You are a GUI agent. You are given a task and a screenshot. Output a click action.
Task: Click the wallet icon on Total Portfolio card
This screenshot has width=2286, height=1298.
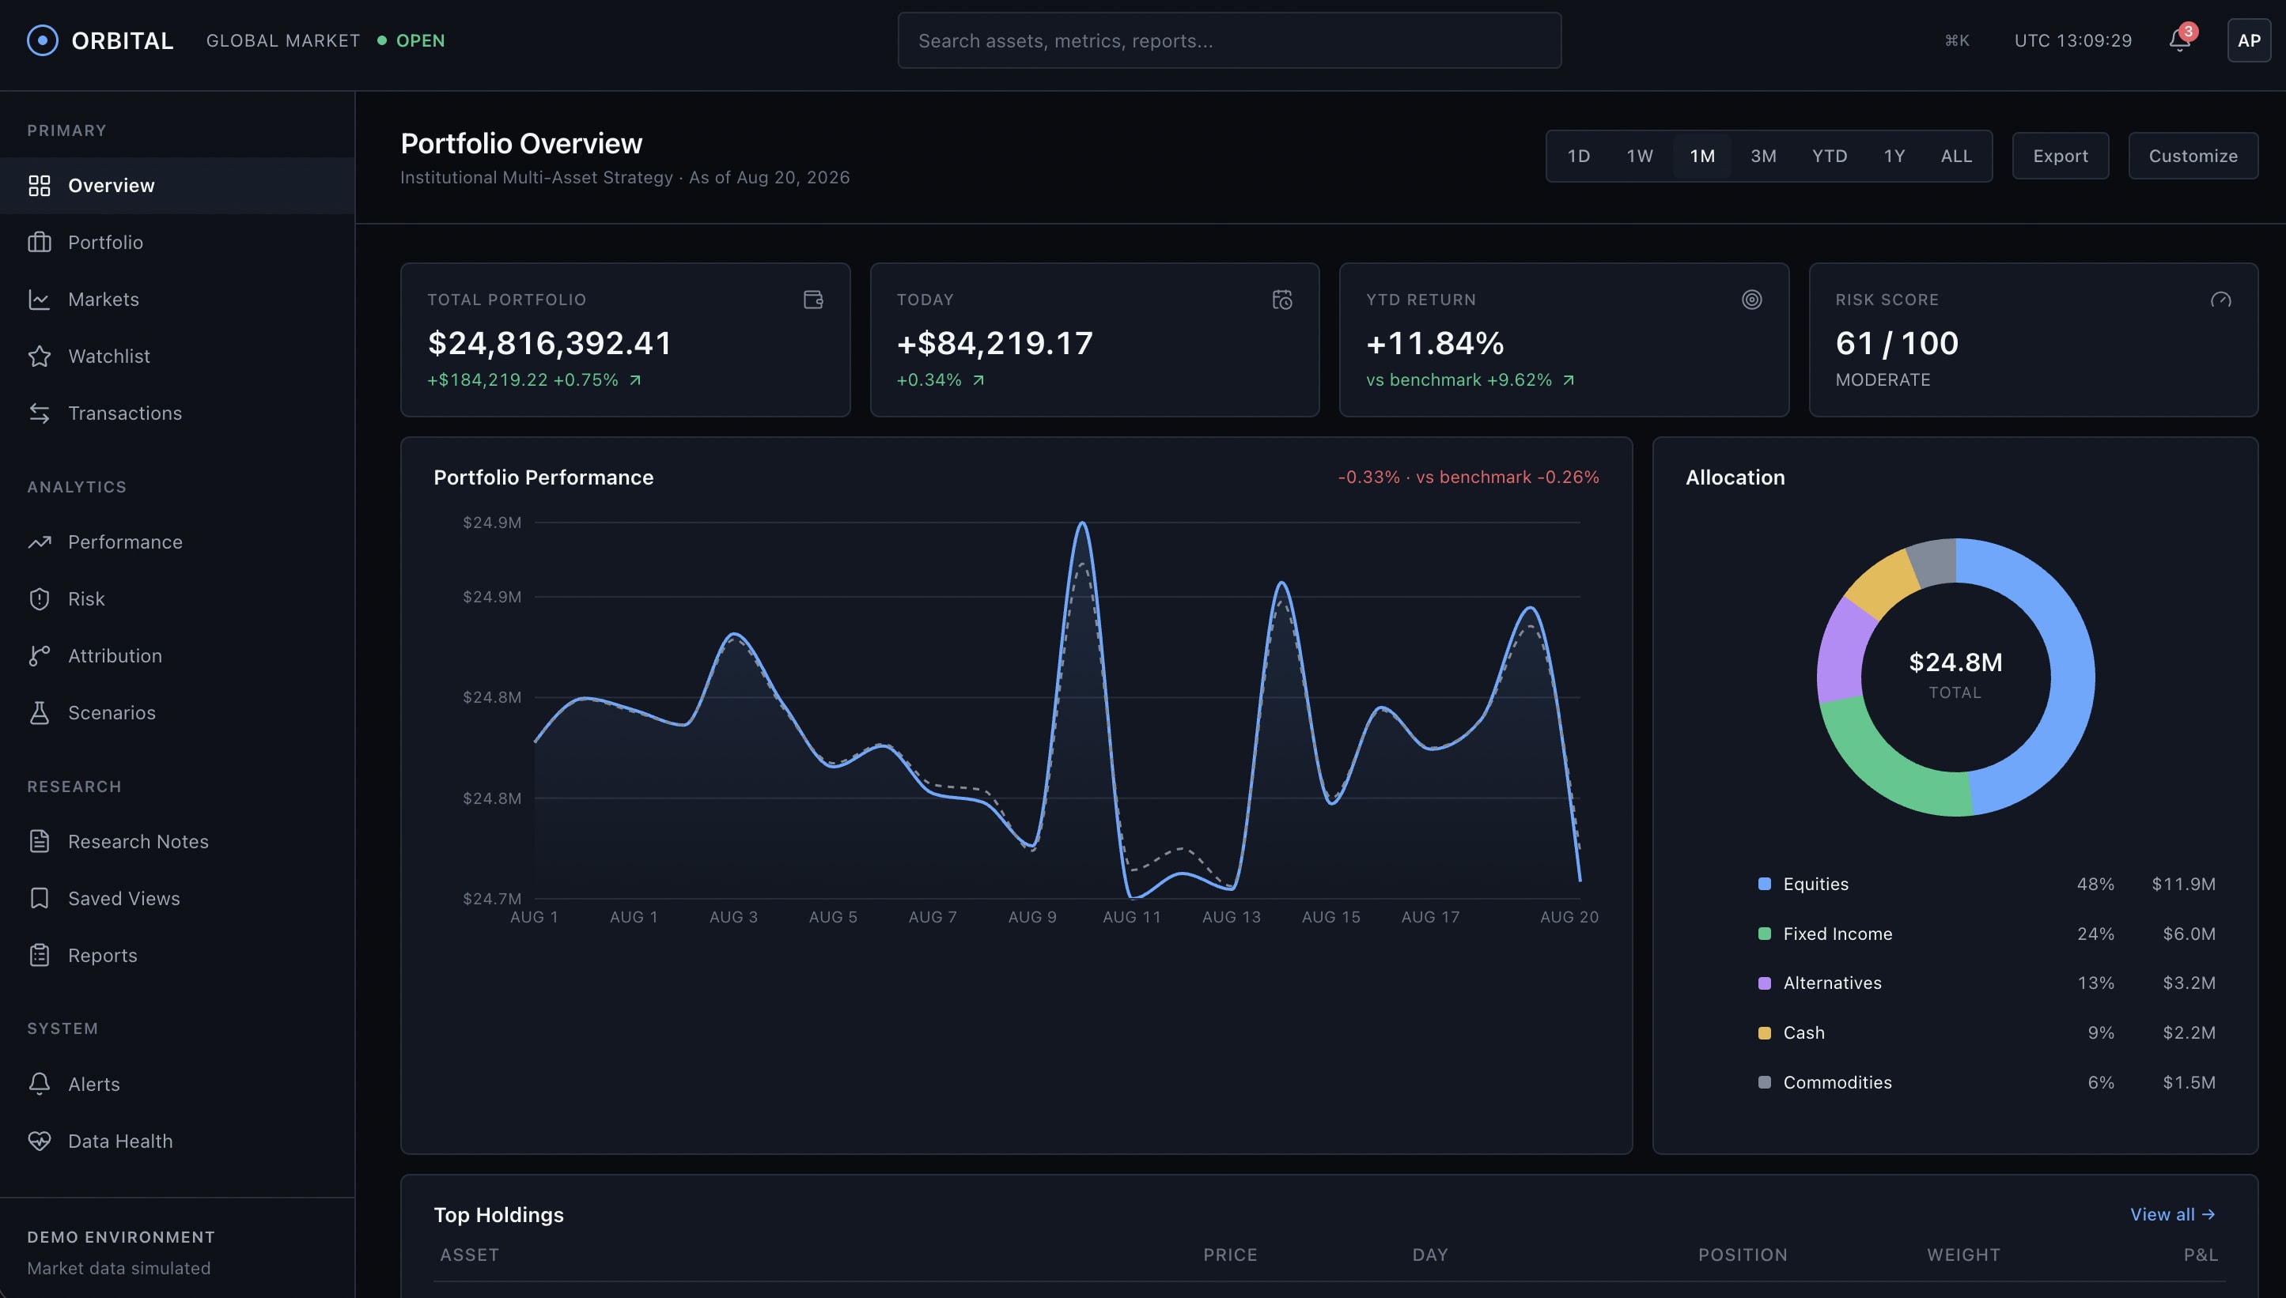(x=813, y=300)
